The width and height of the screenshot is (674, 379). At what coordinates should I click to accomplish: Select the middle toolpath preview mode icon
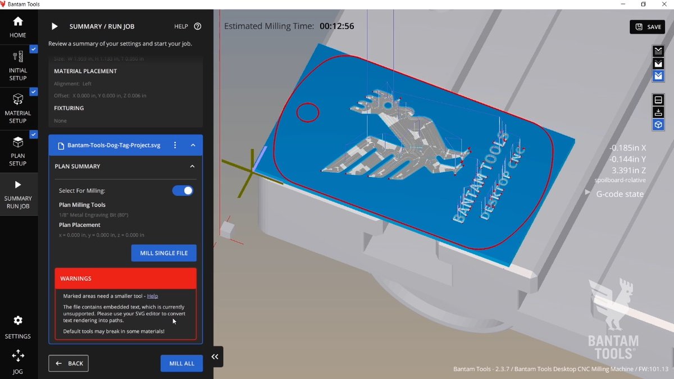point(658,63)
